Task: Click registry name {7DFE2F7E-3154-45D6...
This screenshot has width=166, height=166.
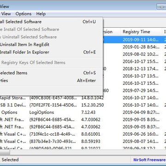Action: click(x=53, y=105)
